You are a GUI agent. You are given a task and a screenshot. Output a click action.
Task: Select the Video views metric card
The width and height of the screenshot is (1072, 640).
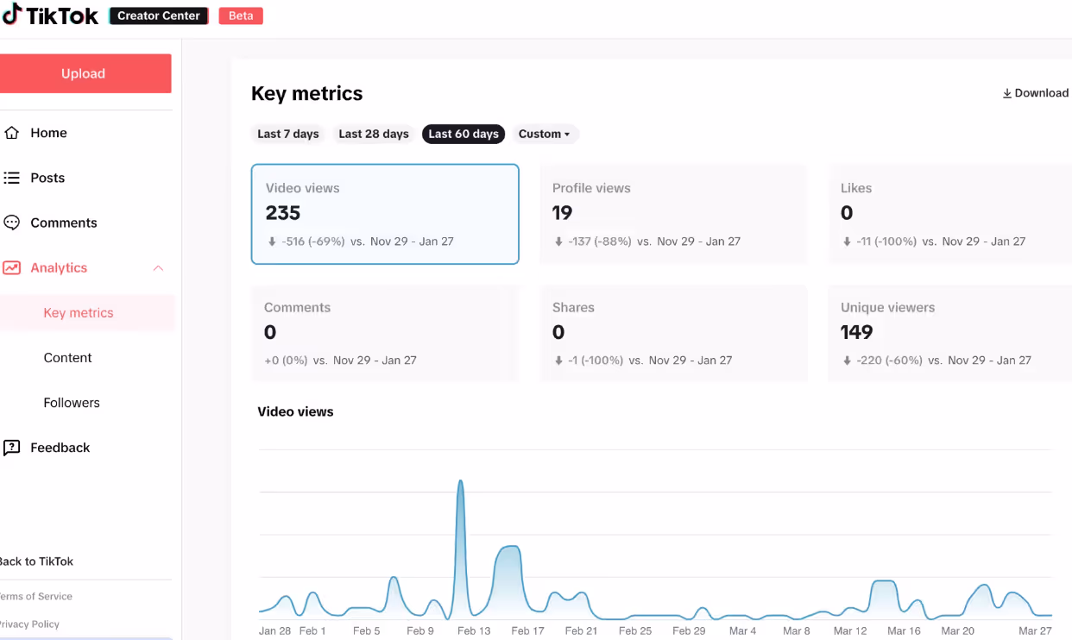click(385, 214)
